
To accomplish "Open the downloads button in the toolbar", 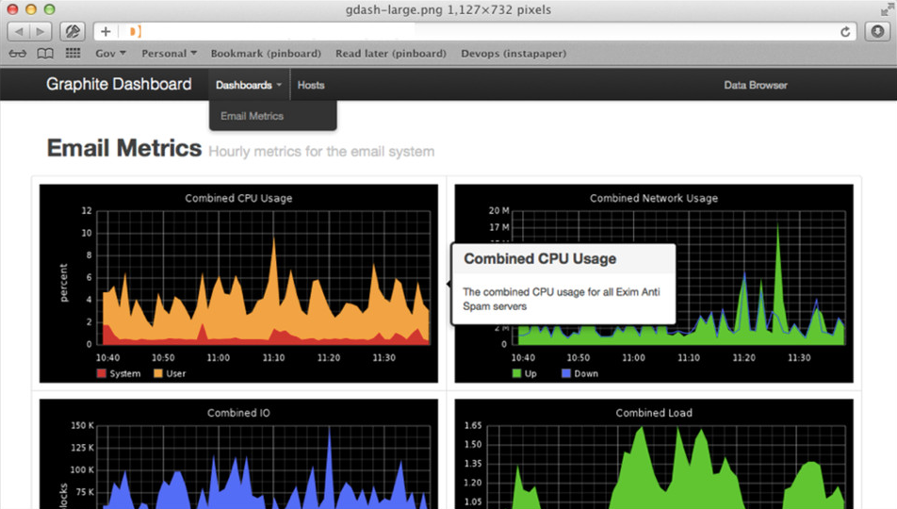I will (877, 31).
